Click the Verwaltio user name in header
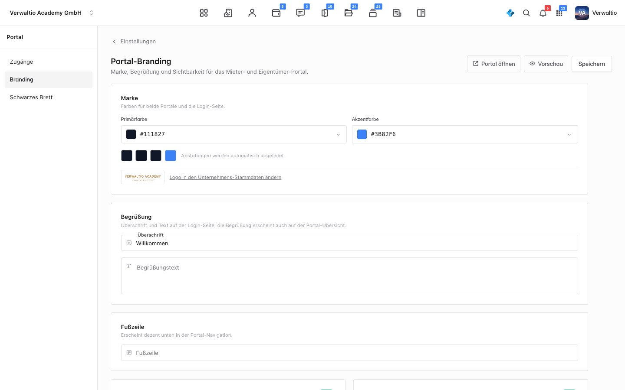The image size is (625, 390). pyautogui.click(x=604, y=13)
